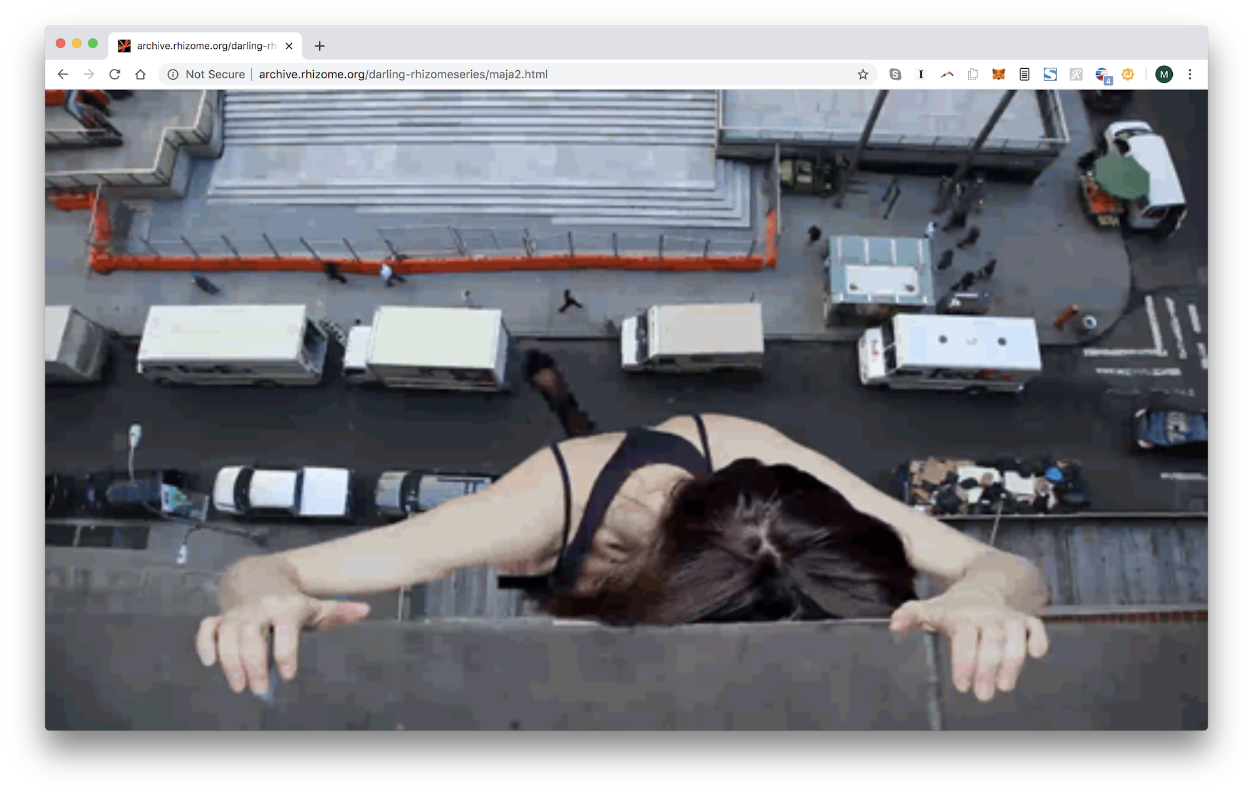Open the document lines reader extension
This screenshot has height=795, width=1253.
click(x=1024, y=75)
